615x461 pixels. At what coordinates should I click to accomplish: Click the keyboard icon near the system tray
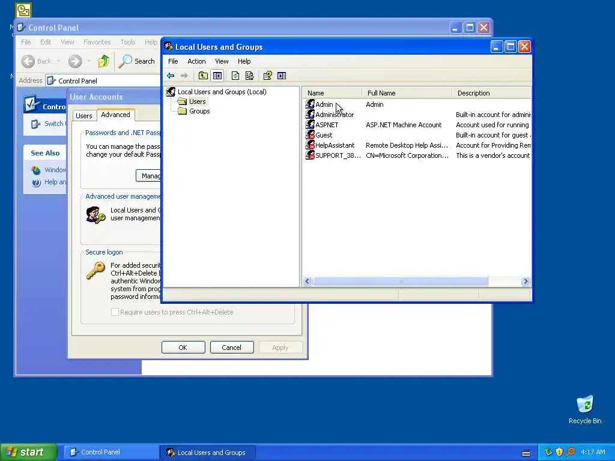526,453
